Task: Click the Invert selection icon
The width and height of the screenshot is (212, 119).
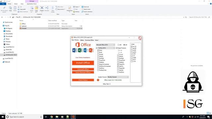Action: pos(82,12)
